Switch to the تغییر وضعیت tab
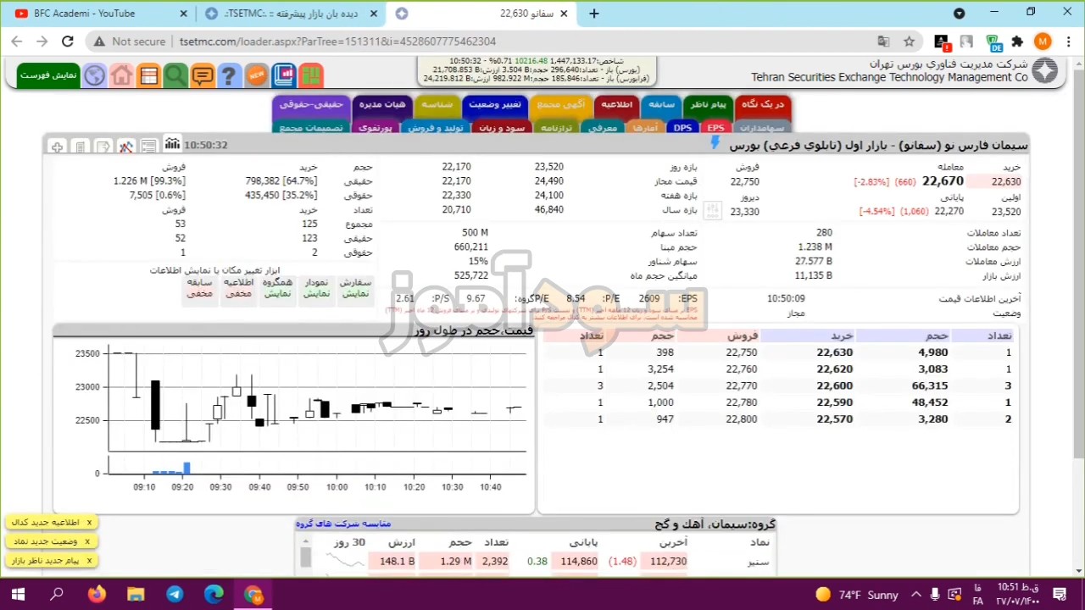Screen dimensions: 1085x610 [x=495, y=104]
